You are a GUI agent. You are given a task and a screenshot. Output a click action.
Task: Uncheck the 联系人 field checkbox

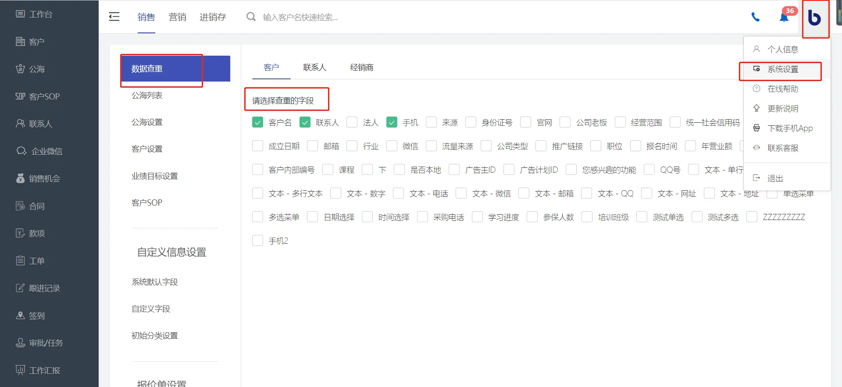(x=305, y=122)
